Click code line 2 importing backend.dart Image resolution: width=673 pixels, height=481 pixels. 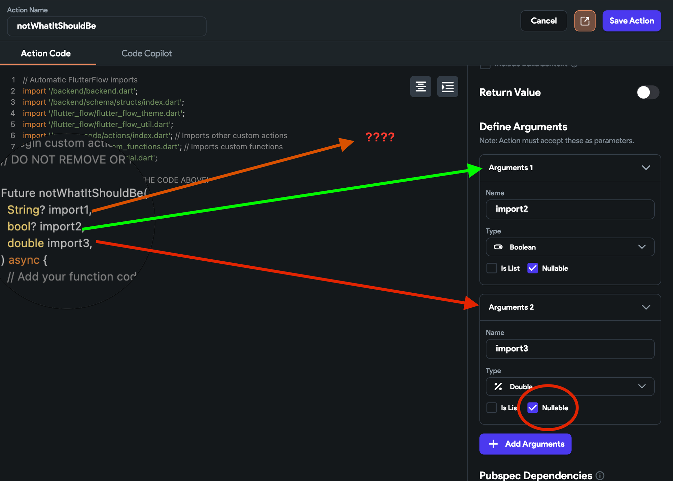coord(80,91)
